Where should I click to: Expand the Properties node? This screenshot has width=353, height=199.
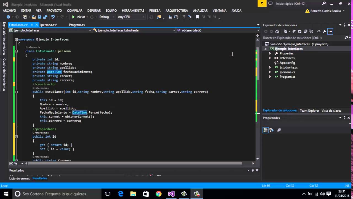(270, 53)
